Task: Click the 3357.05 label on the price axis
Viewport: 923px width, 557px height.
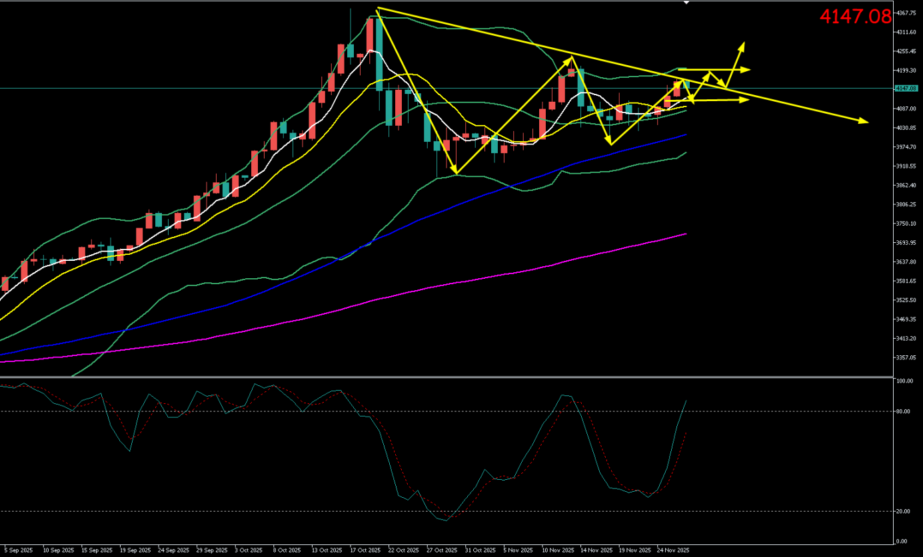Action: click(906, 357)
